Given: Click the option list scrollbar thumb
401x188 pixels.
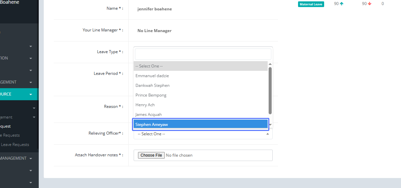Looking at the screenshot, I should tap(270, 90).
